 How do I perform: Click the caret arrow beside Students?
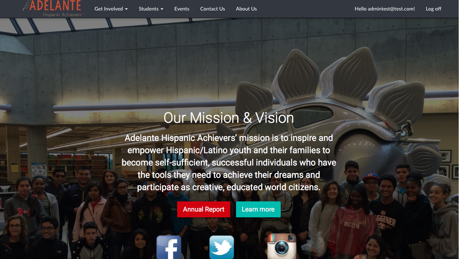pos(162,9)
